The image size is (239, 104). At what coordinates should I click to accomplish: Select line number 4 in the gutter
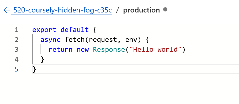tap(17, 60)
